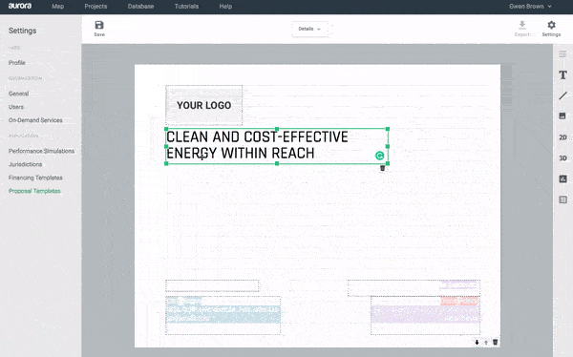Open the Help menu
Screen dimensions: 573x357
tap(225, 7)
